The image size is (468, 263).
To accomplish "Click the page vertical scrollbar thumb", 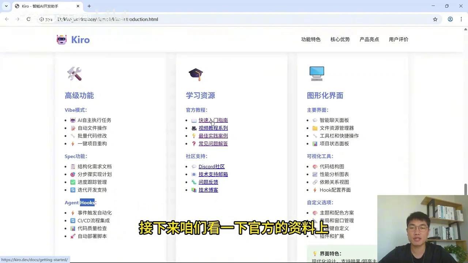I will [x=465, y=190].
